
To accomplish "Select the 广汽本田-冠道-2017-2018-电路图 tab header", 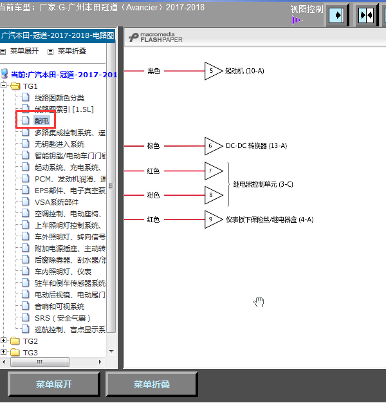I will (x=57, y=35).
